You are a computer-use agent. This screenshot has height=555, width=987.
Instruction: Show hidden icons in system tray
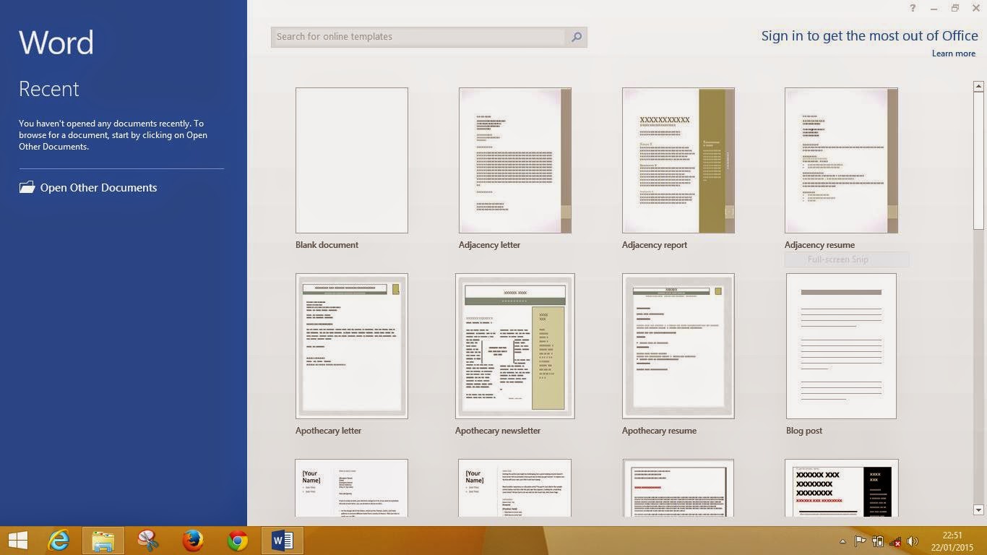point(842,541)
